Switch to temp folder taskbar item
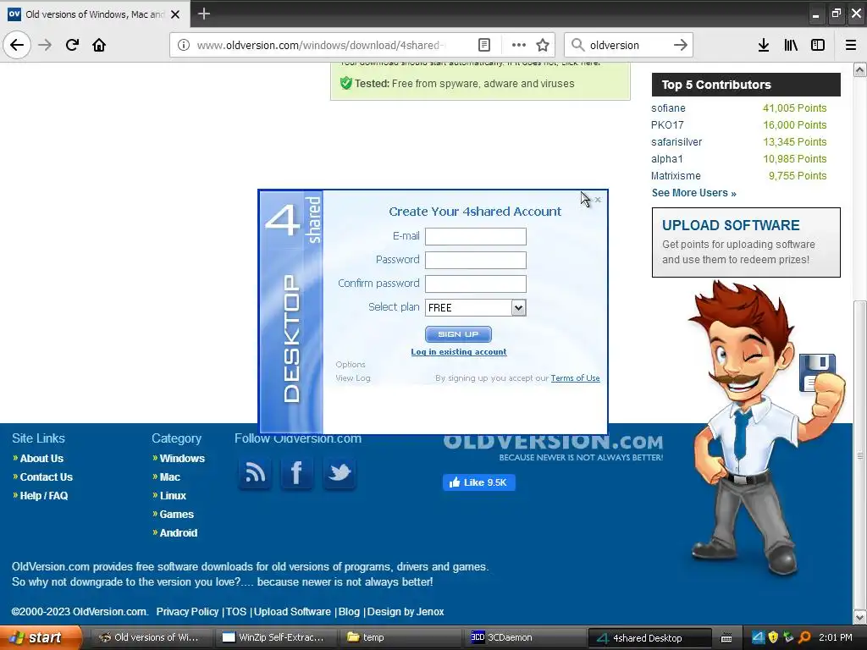 click(400, 637)
